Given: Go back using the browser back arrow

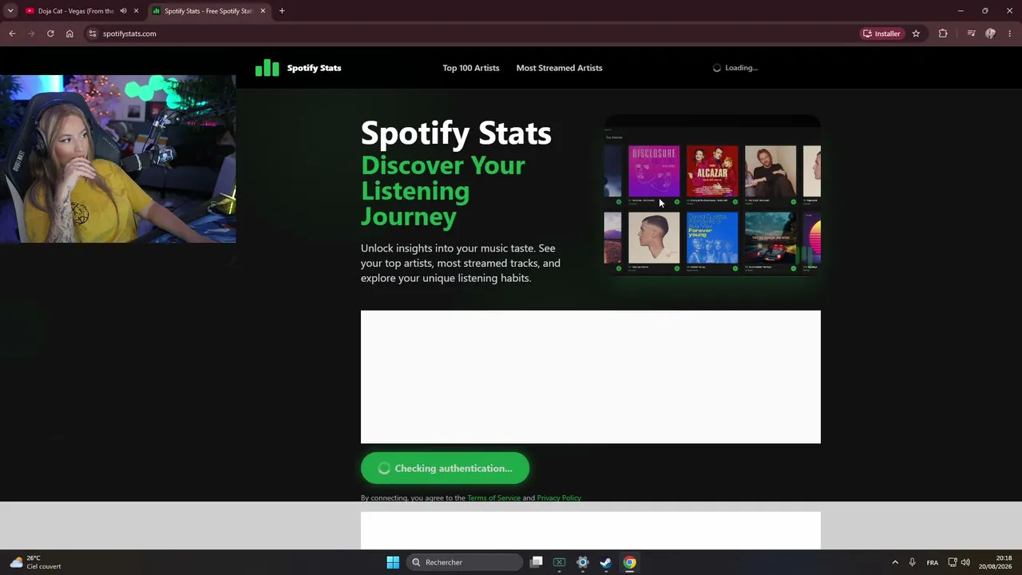Looking at the screenshot, I should coord(12,34).
